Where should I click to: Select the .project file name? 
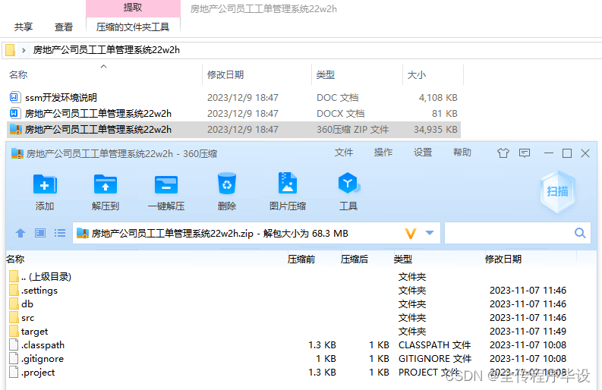tap(38, 373)
